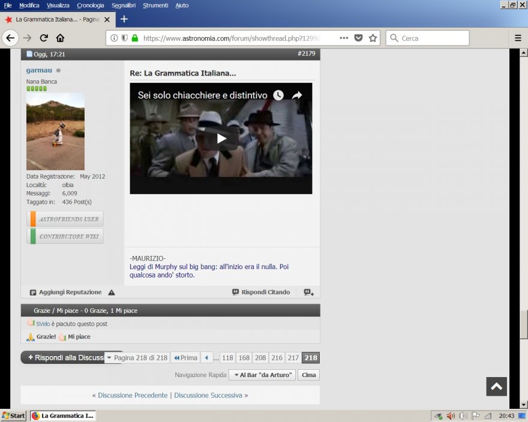Play the embedded video
The height and width of the screenshot is (422, 528).
[221, 138]
